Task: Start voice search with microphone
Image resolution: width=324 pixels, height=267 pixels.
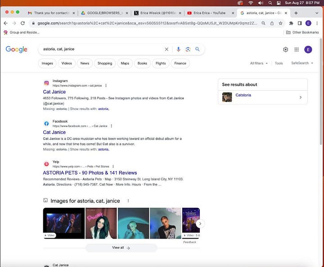Action: 178,49
